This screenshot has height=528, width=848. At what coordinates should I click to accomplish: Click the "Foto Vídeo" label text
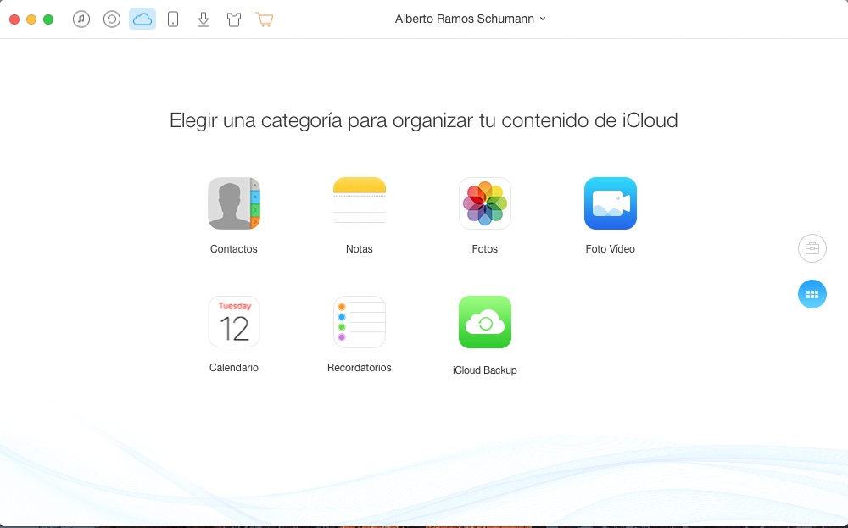click(x=610, y=249)
